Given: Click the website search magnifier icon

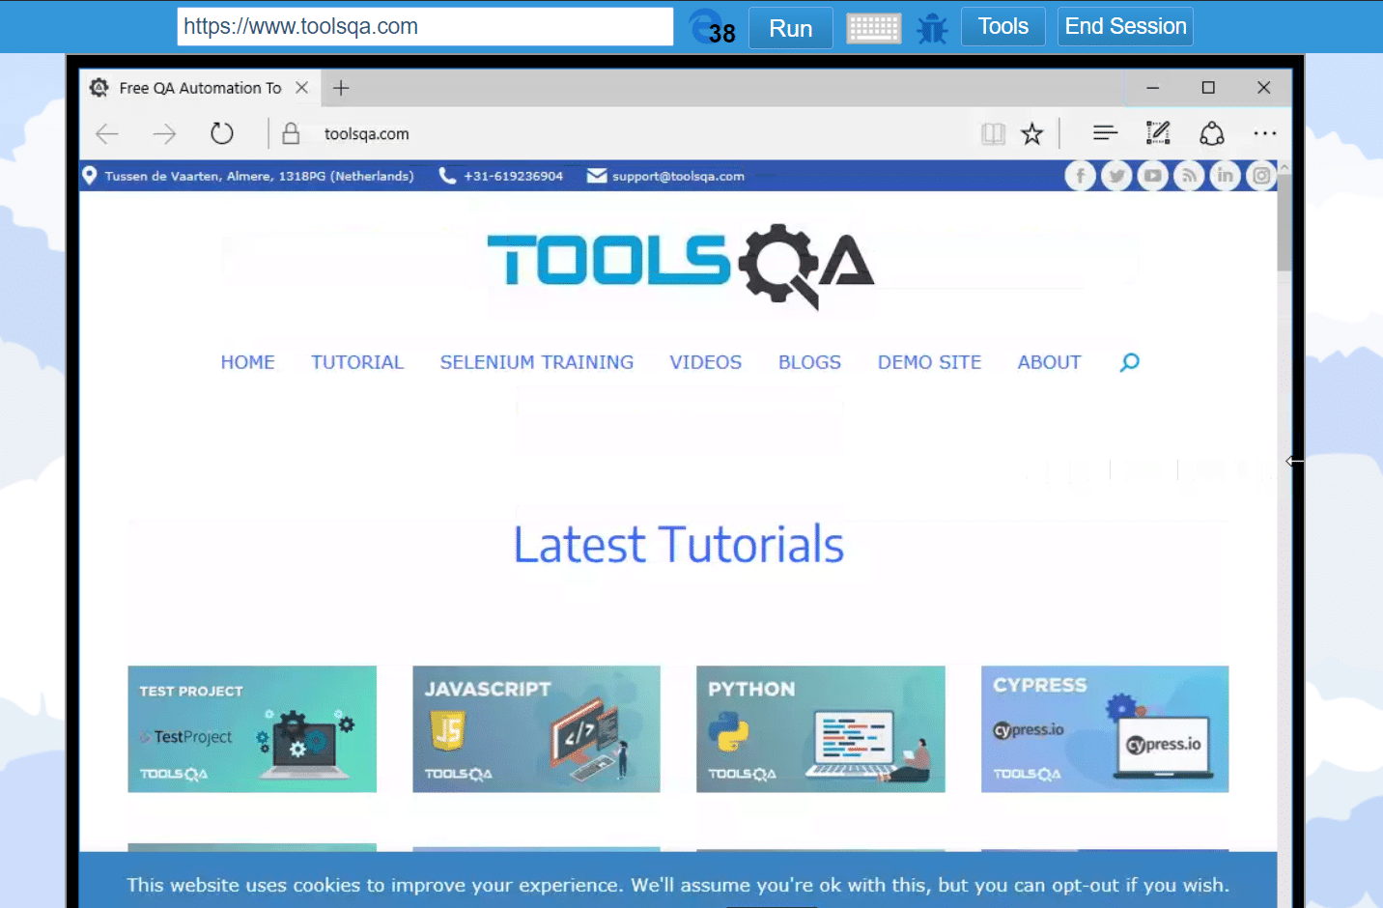Looking at the screenshot, I should point(1129,362).
